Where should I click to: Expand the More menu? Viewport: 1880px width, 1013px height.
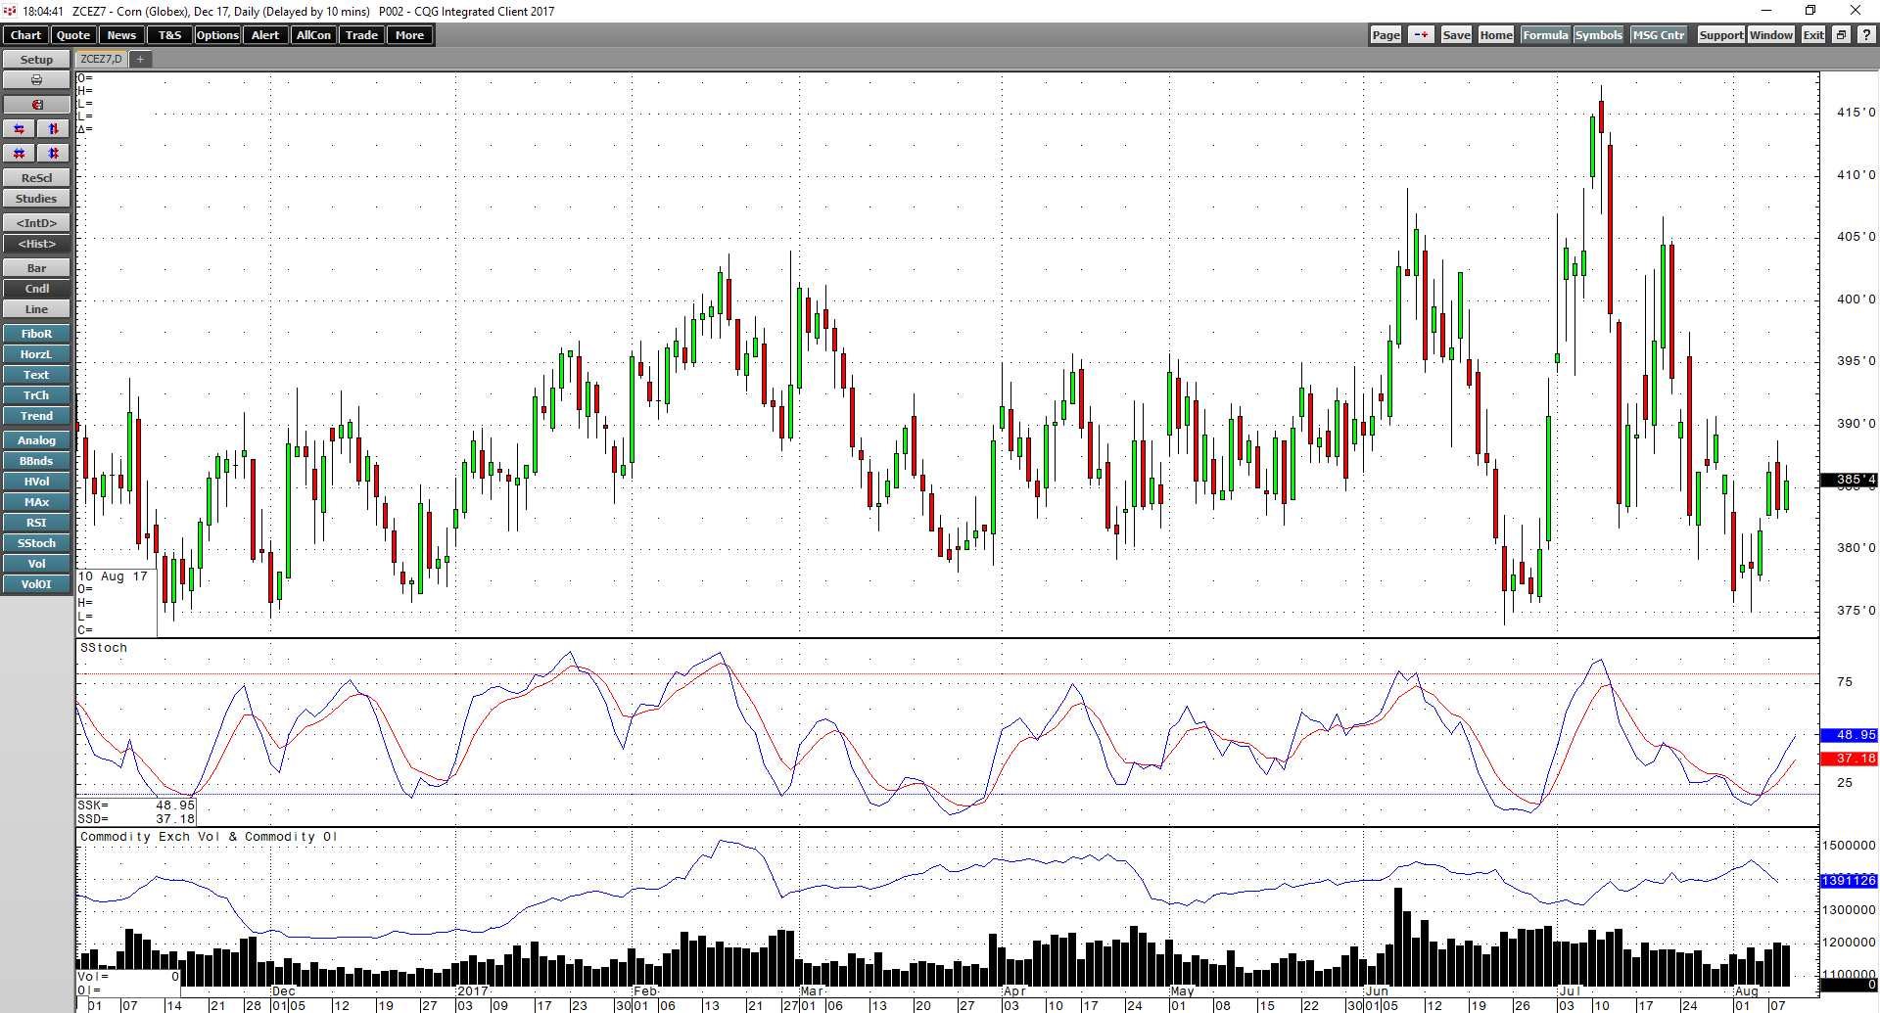click(x=409, y=35)
